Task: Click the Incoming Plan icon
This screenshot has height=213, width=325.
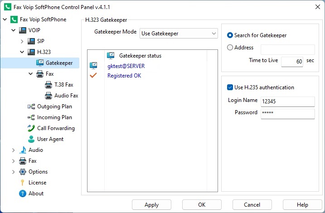Action: tap(31, 117)
